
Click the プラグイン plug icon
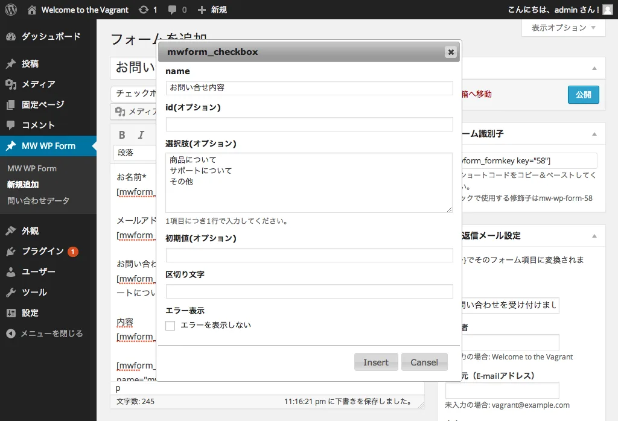click(11, 252)
